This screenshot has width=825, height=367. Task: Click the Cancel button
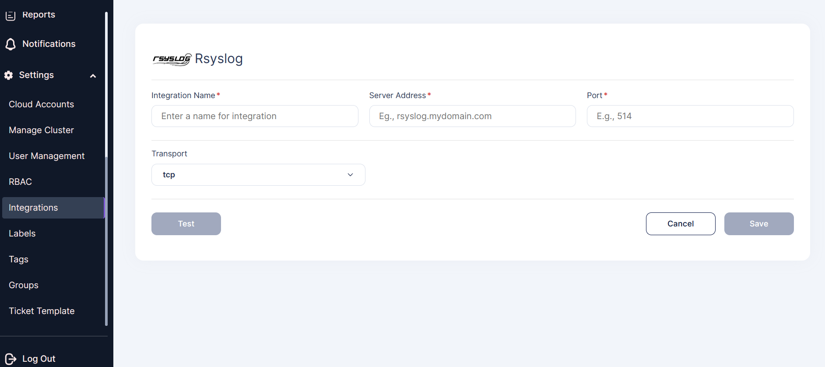coord(681,224)
